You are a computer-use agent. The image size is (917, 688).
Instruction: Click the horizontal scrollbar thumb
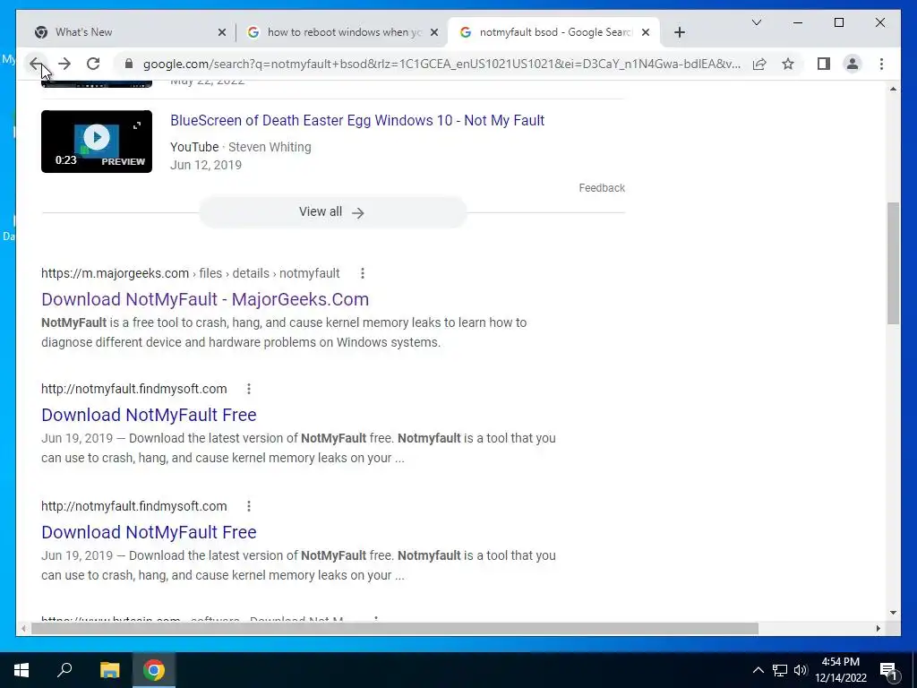pos(395,628)
